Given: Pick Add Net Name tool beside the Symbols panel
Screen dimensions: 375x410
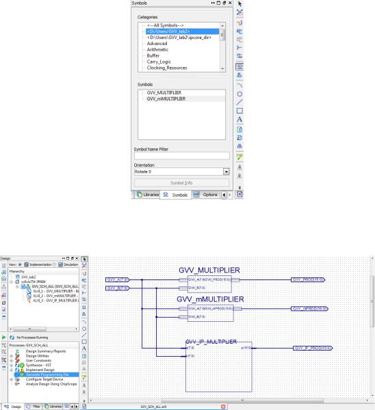Looking at the screenshot, I should click(240, 31).
